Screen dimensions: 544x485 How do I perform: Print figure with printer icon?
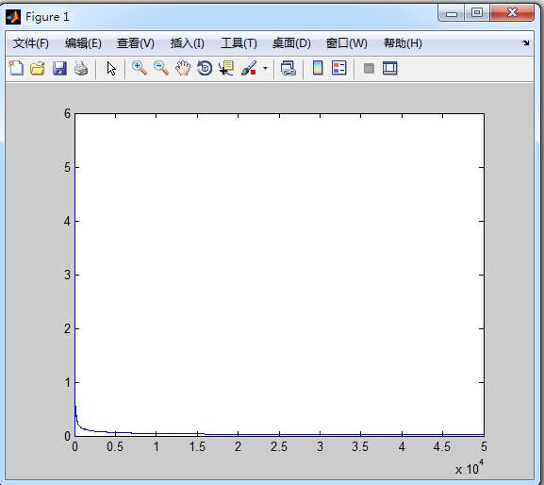pos(81,68)
